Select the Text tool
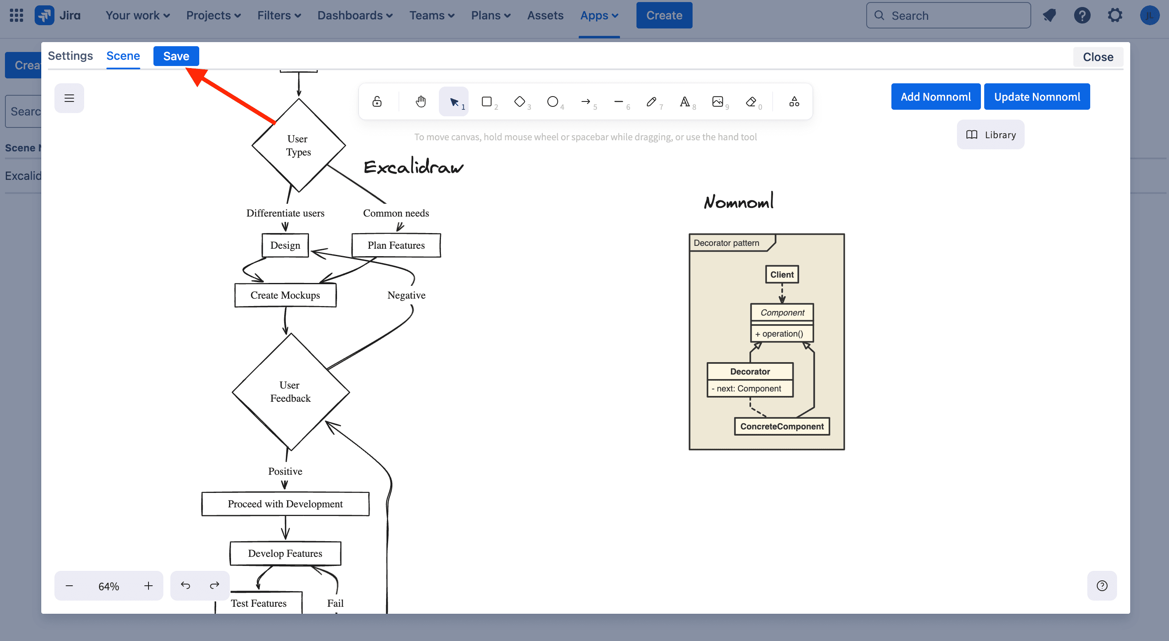 click(685, 101)
